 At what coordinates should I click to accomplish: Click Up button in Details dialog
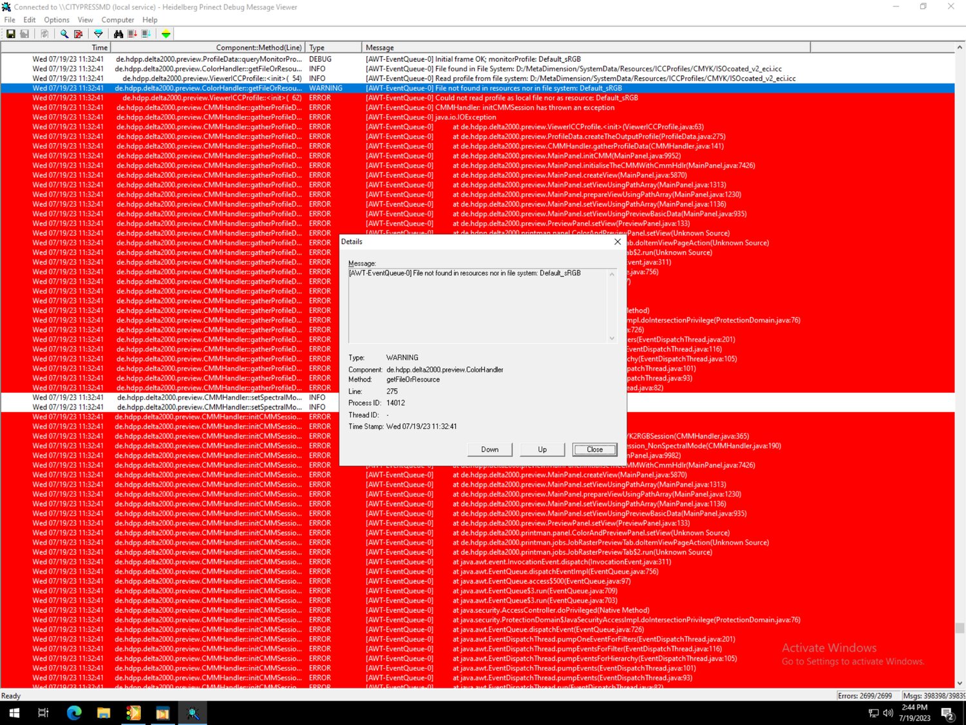point(542,449)
